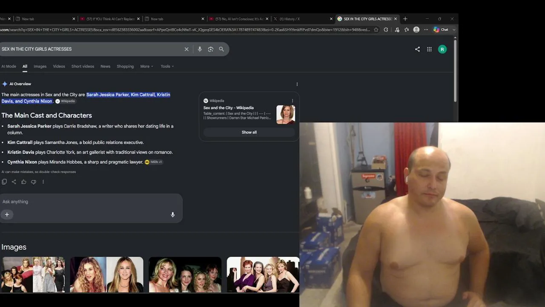Open the two blonde portraits image thumbnail
The height and width of the screenshot is (307, 545).
pyautogui.click(x=106, y=275)
